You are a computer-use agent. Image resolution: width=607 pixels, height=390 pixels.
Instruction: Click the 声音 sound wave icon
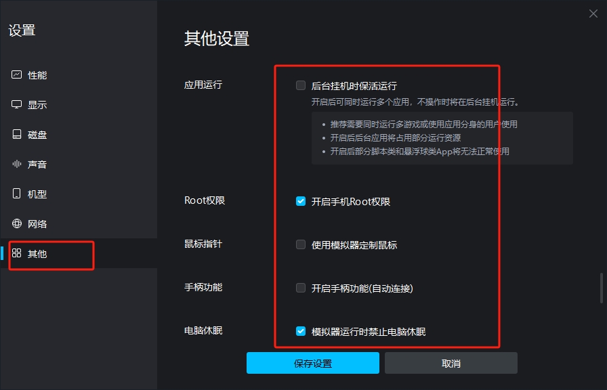click(17, 165)
